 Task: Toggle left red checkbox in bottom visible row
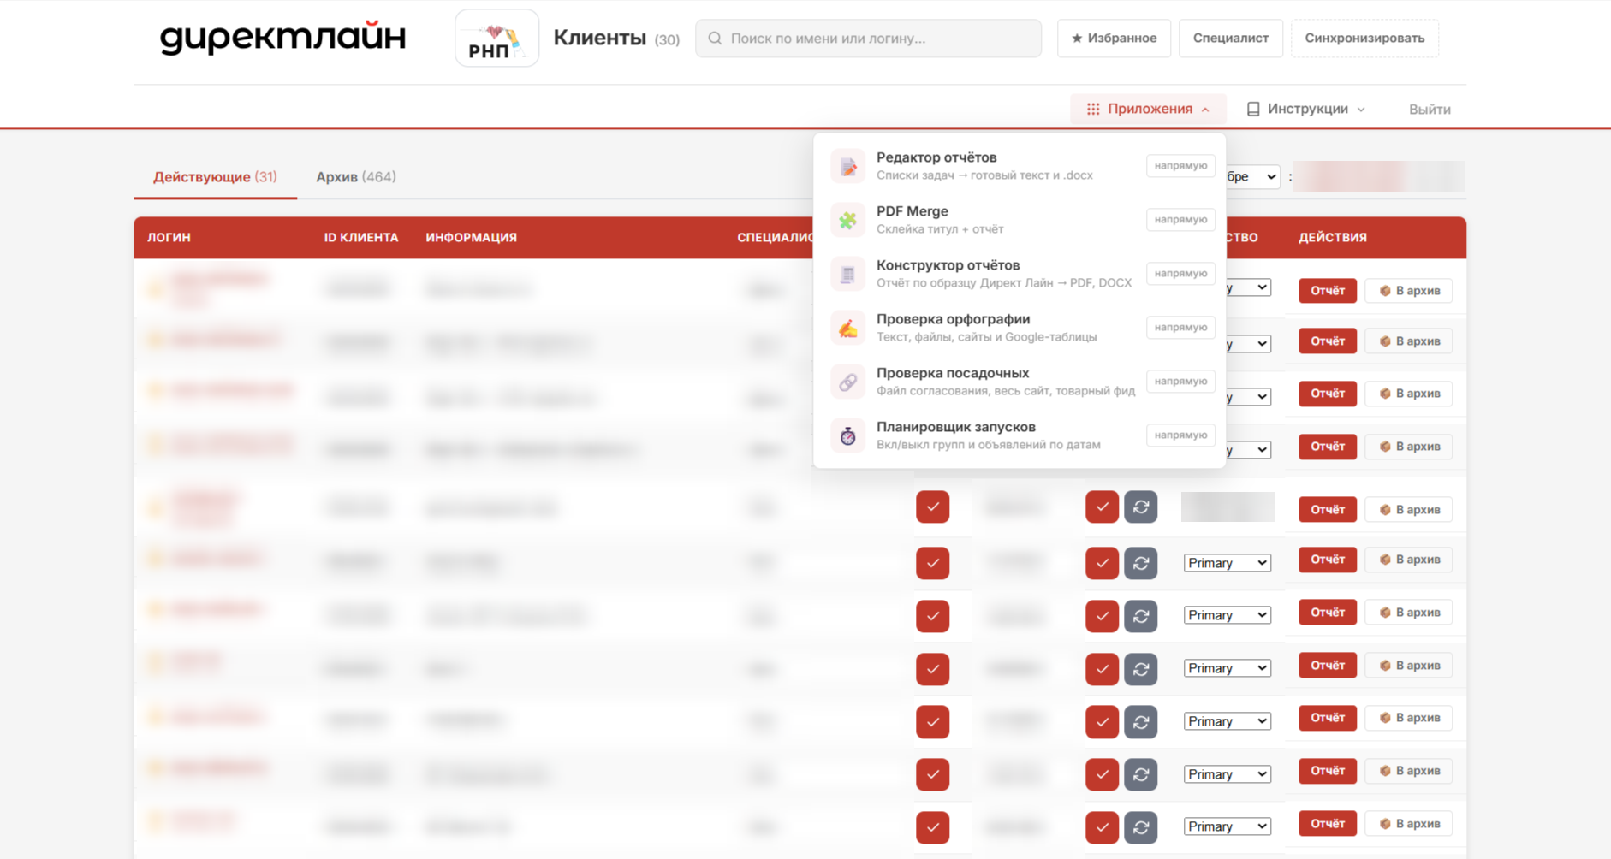[932, 827]
